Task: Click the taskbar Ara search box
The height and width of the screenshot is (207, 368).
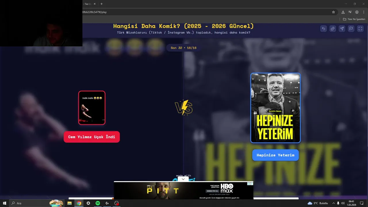Action: pos(37,203)
